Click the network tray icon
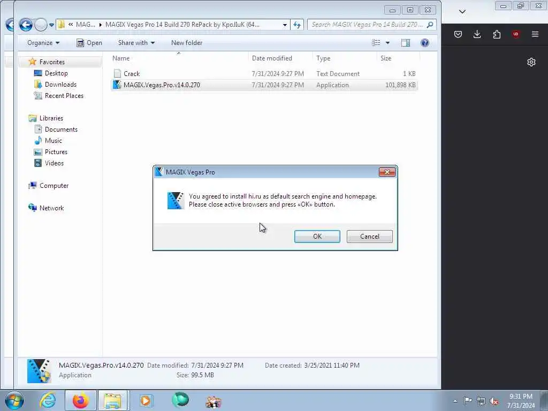Viewport: 548px width, 411px height. (481, 401)
